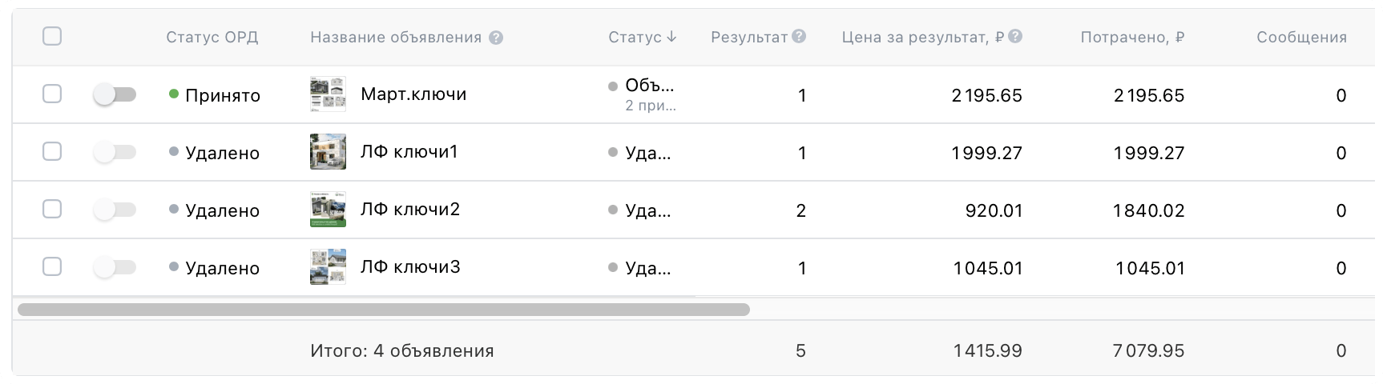
Task: Open the ЛФ ключи3 ad name link
Action: (x=410, y=267)
